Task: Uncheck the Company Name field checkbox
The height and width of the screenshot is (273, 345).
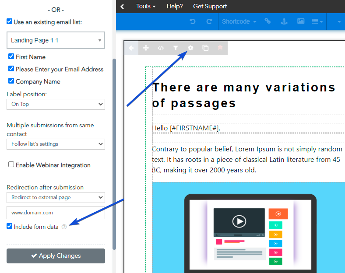Action: coord(11,81)
